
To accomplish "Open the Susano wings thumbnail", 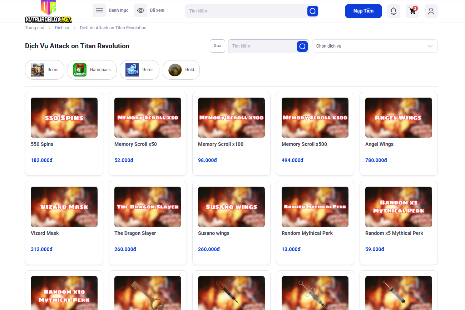I will coord(232,207).
